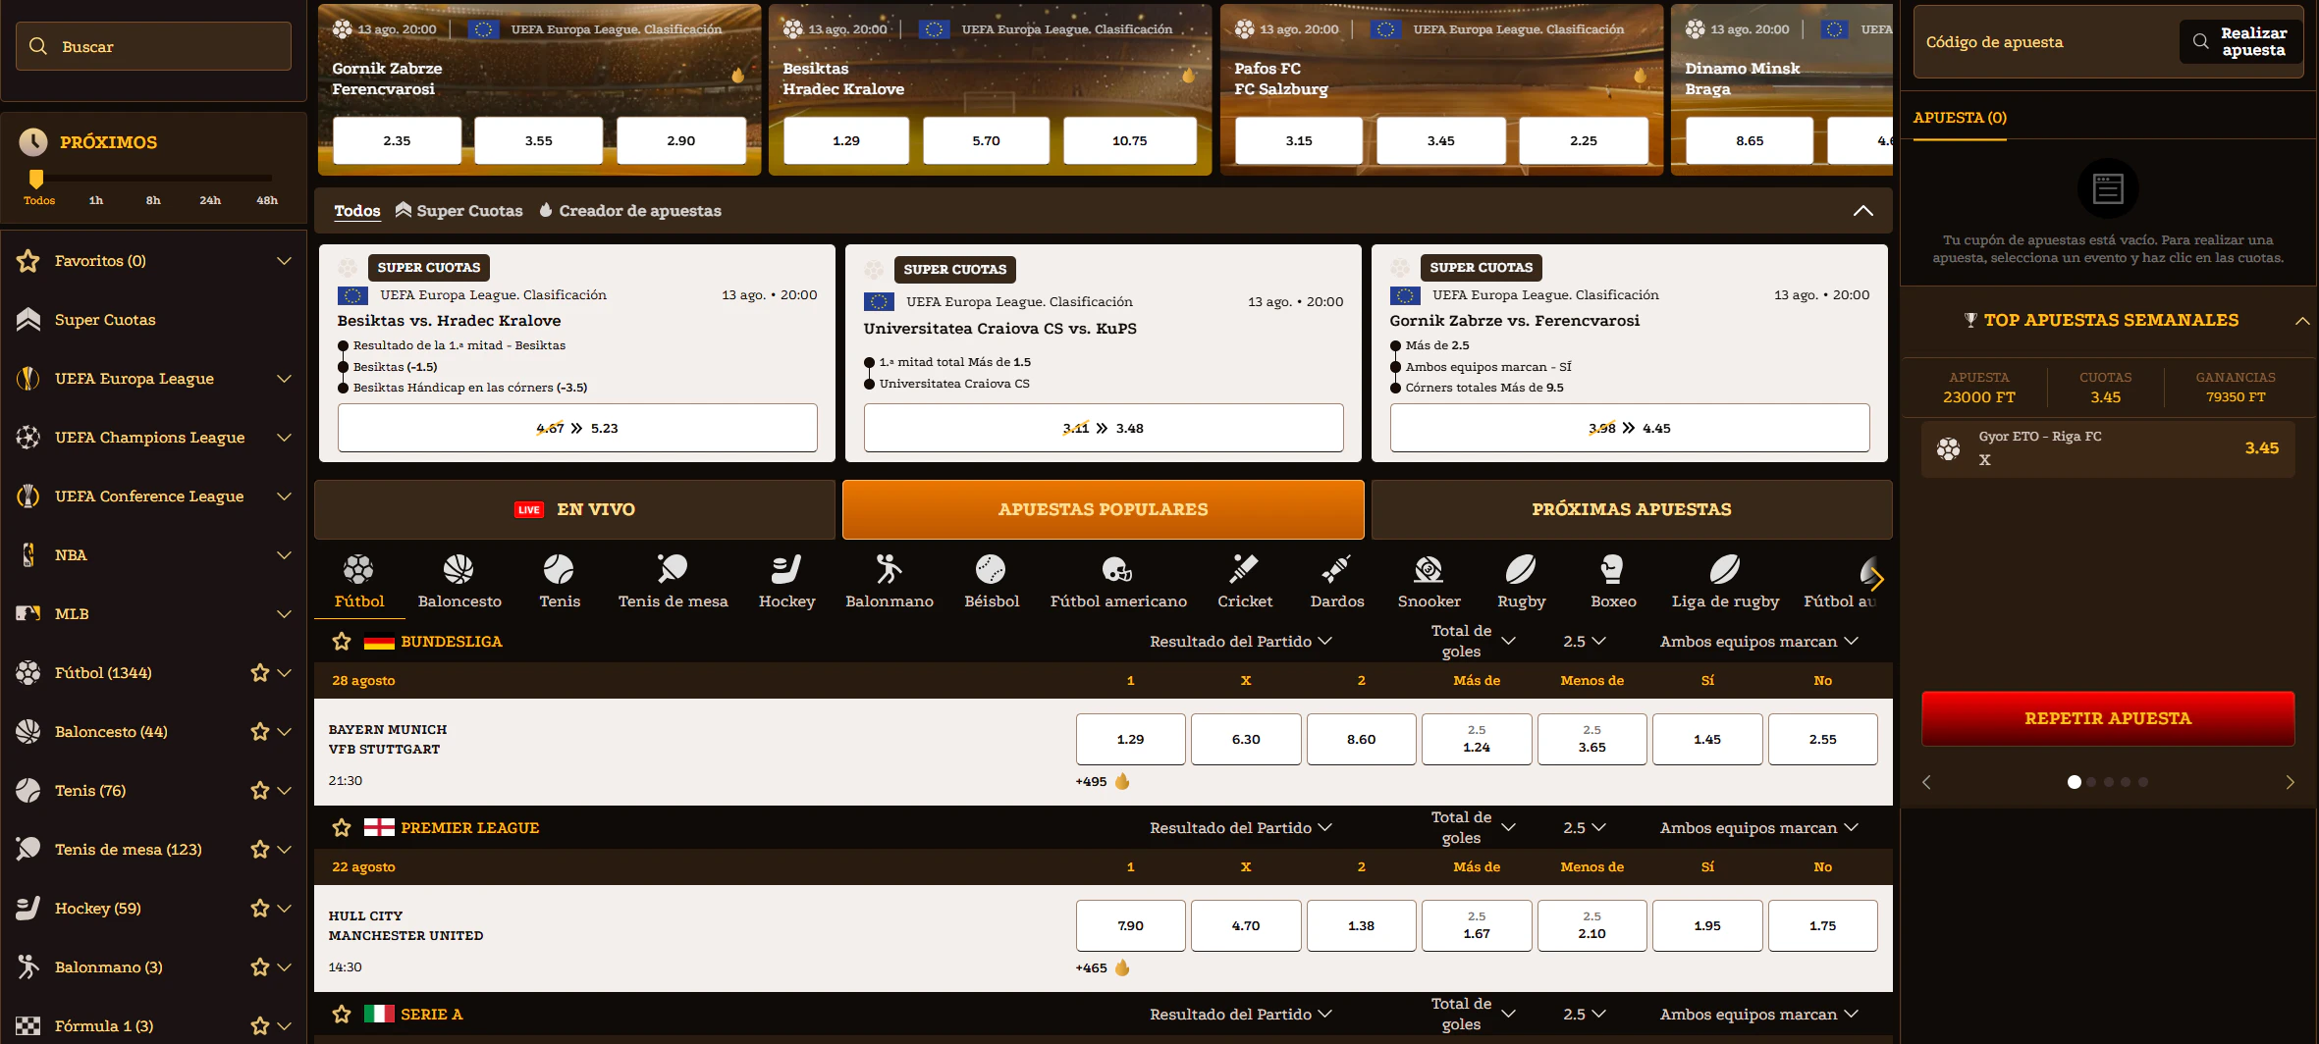The height and width of the screenshot is (1044, 2319).
Task: Toggle favorite star for Hockey (59)
Action: click(259, 909)
